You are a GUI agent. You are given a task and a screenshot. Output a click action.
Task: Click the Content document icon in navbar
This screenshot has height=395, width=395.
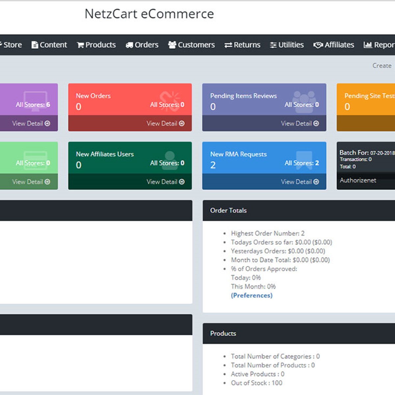click(35, 45)
